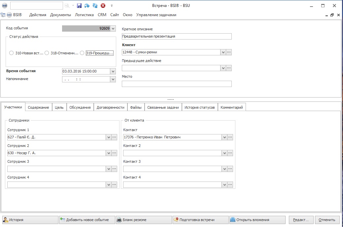Click the blue floppy disk save icon
This screenshot has width=343, height=227.
click(x=79, y=6)
